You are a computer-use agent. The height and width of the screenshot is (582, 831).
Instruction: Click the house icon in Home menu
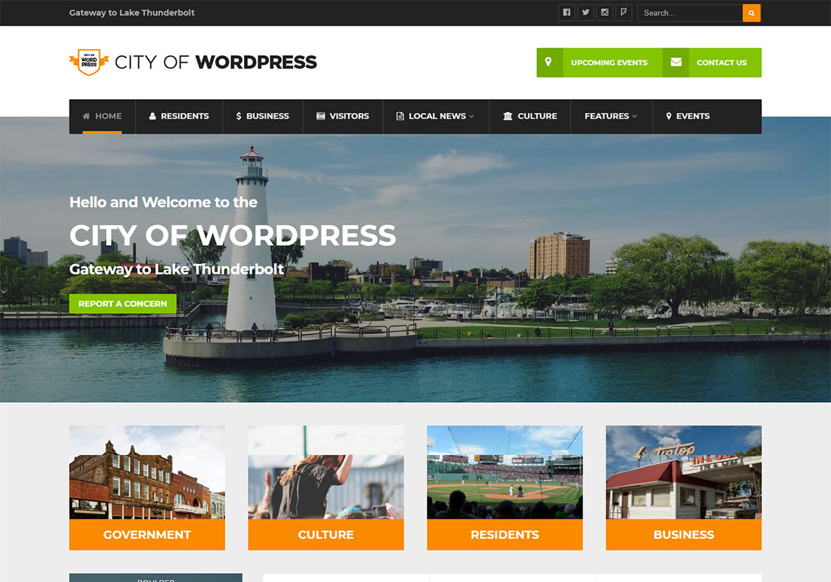[x=86, y=116]
